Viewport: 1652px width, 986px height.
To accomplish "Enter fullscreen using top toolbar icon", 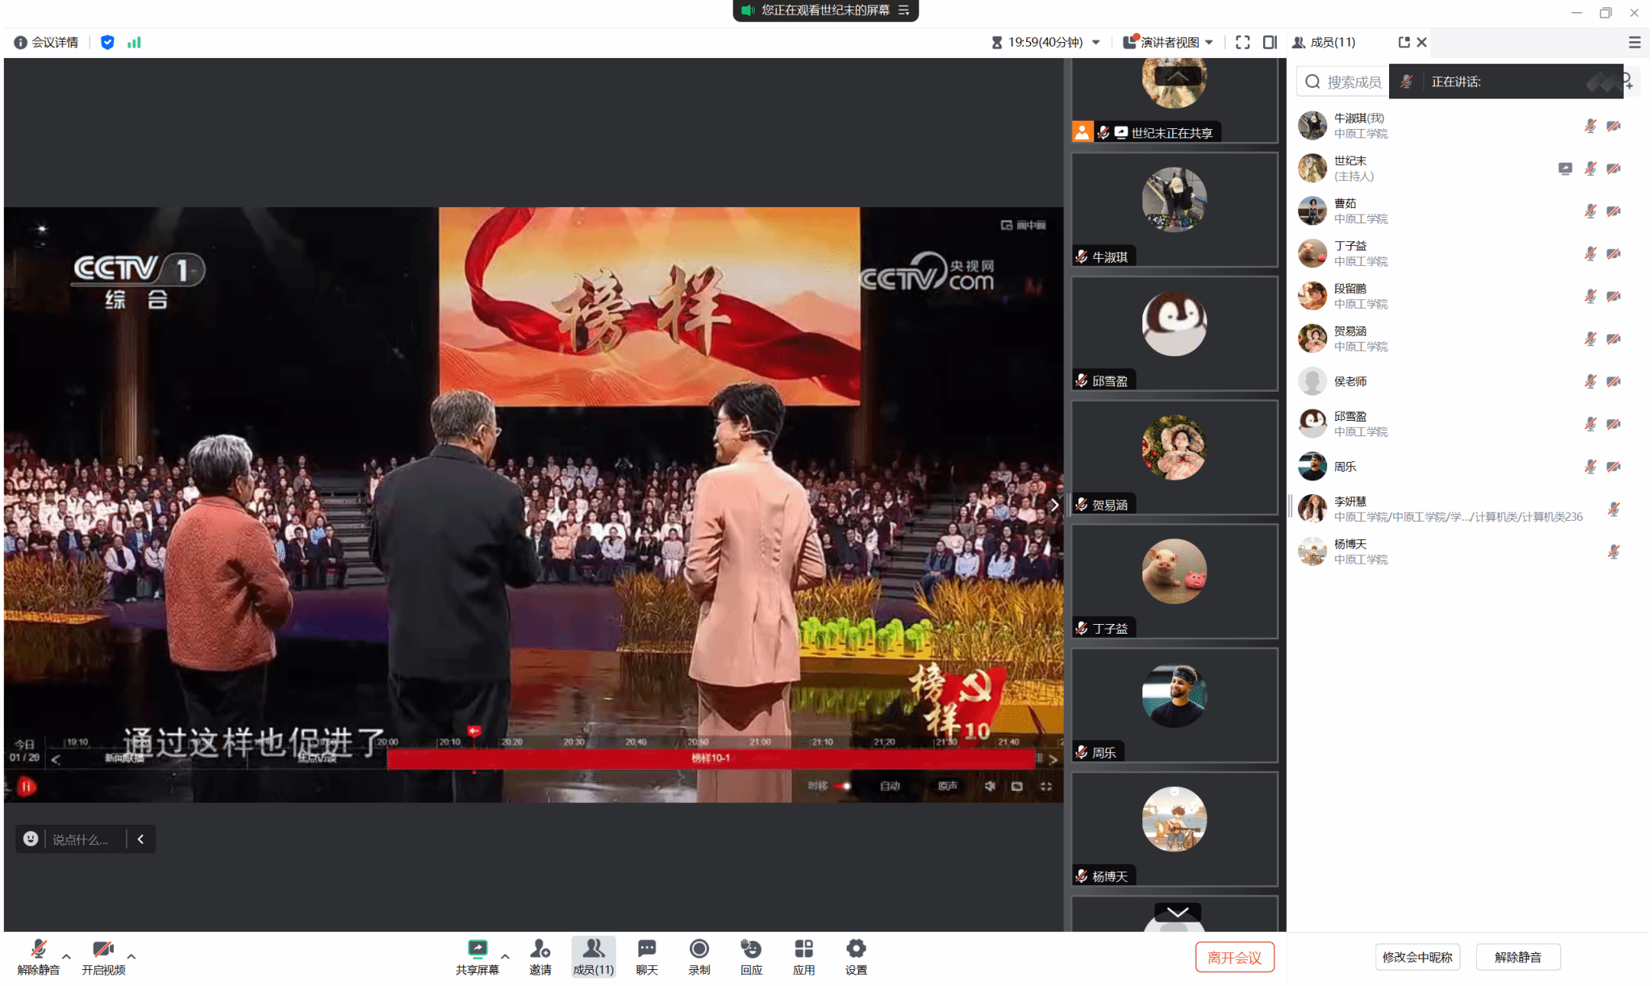I will coord(1242,42).
